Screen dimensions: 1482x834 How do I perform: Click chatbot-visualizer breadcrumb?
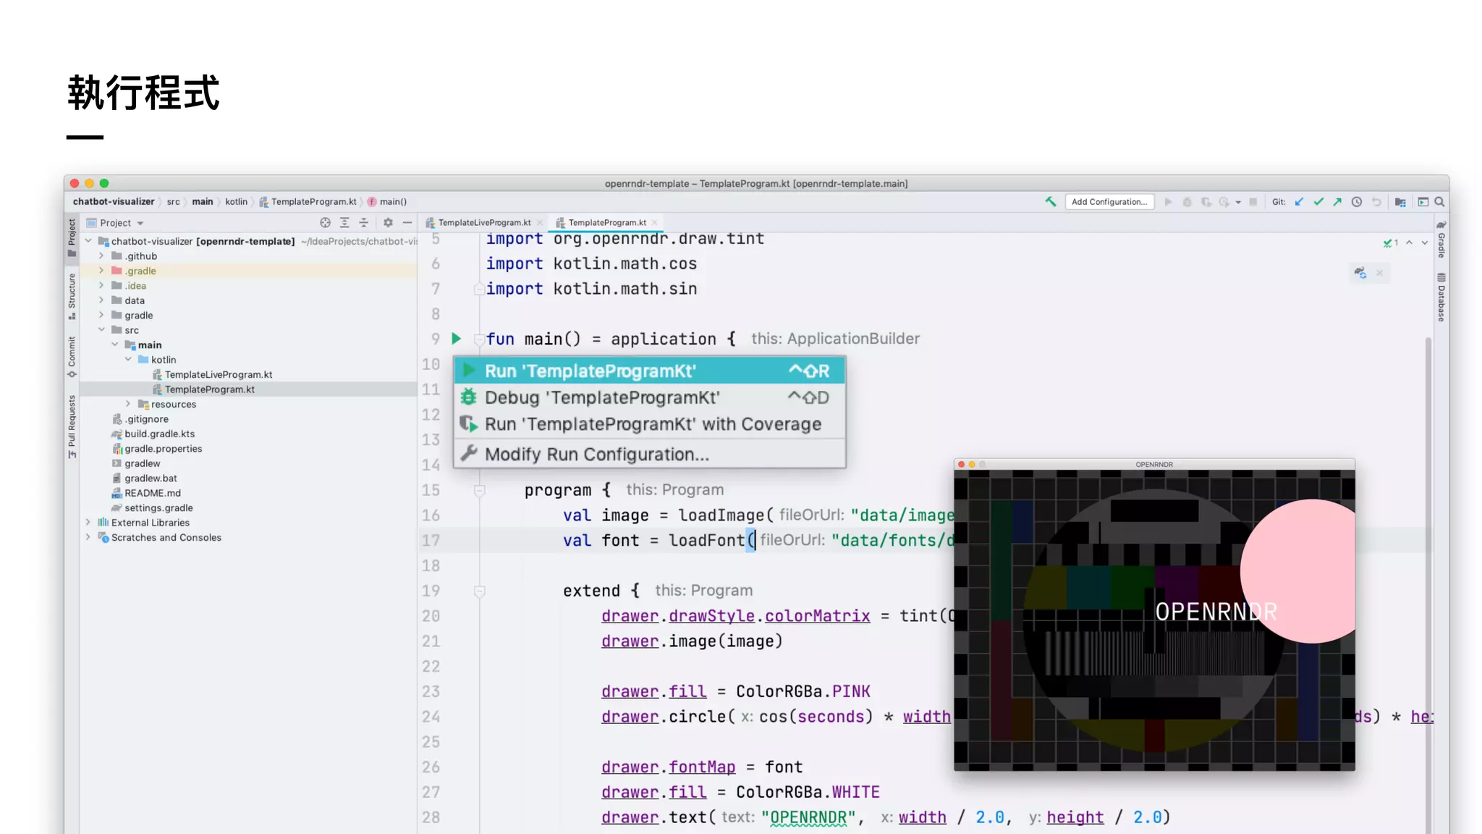click(114, 202)
